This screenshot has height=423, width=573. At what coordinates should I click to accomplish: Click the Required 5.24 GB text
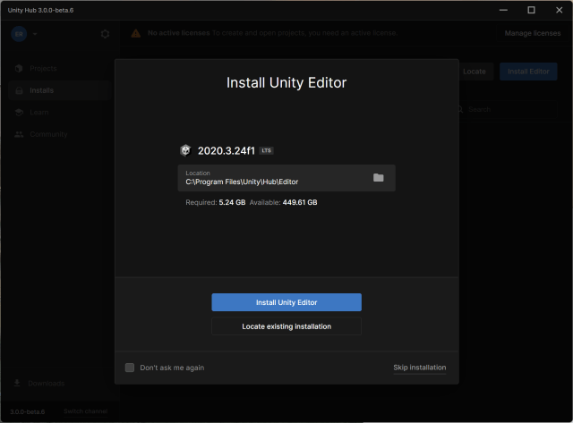point(216,202)
